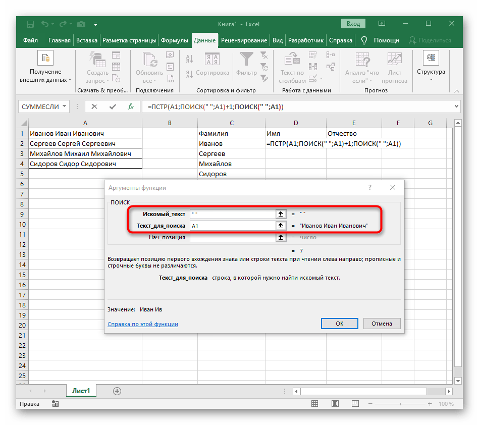Confirm formula with the checkmark icon
The height and width of the screenshot is (425, 479).
tap(113, 107)
